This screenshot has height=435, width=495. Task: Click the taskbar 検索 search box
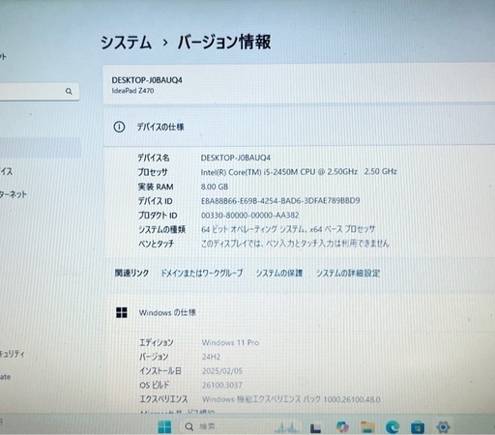pyautogui.click(x=225, y=426)
